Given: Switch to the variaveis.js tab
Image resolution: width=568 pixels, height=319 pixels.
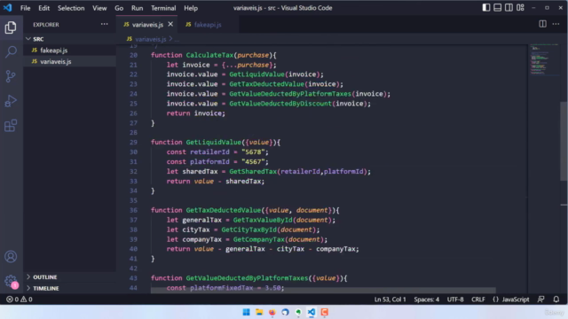Looking at the screenshot, I should point(147,25).
